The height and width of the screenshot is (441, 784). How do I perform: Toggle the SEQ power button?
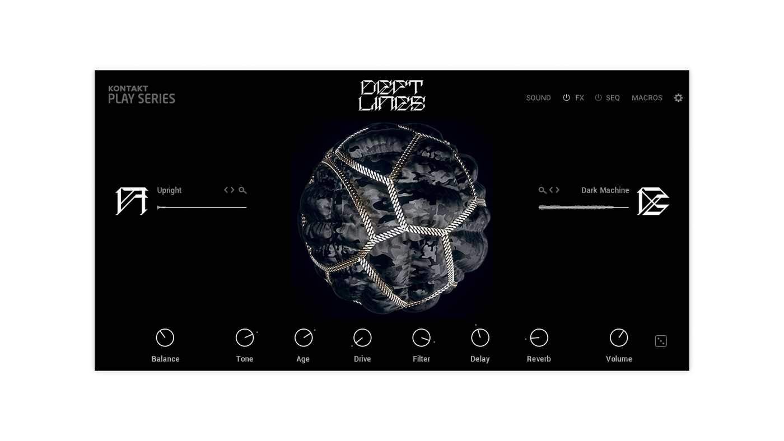tap(598, 98)
